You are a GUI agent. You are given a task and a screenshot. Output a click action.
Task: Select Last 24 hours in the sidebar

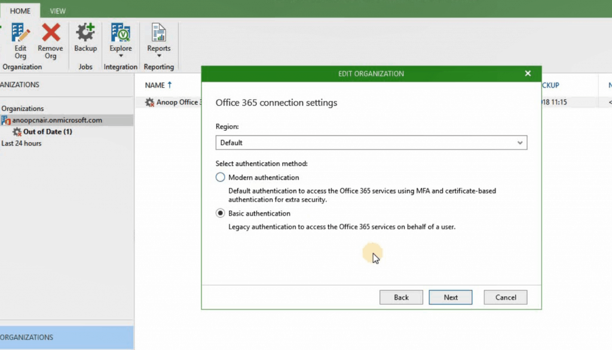tap(22, 143)
